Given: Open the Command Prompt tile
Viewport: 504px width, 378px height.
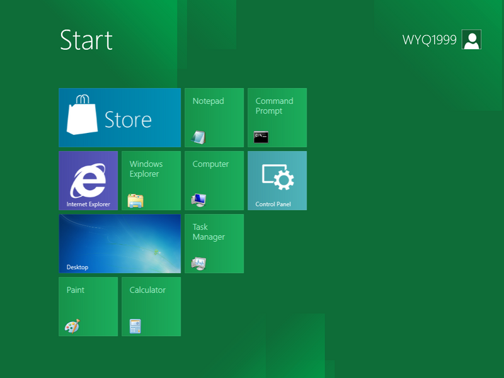Looking at the screenshot, I should 277,118.
